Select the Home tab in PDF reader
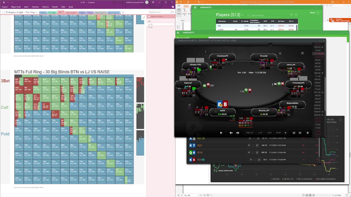351x197 pixels. [x=186, y=5]
